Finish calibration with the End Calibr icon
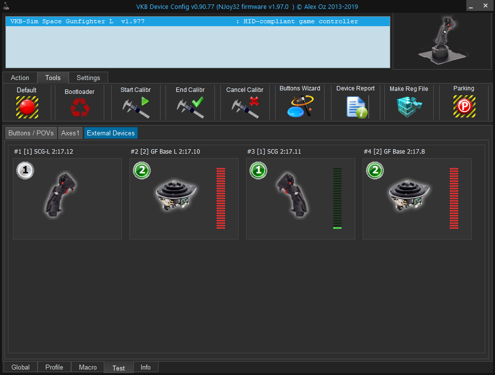 tap(190, 107)
